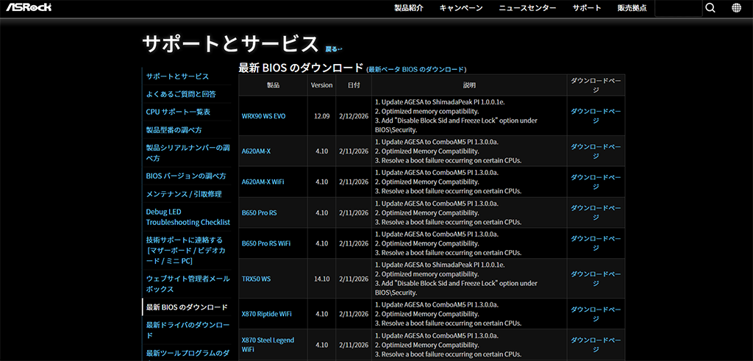753x361 pixels.
Task: Open the B650 Pro RS WiFi link
Action: coord(265,243)
